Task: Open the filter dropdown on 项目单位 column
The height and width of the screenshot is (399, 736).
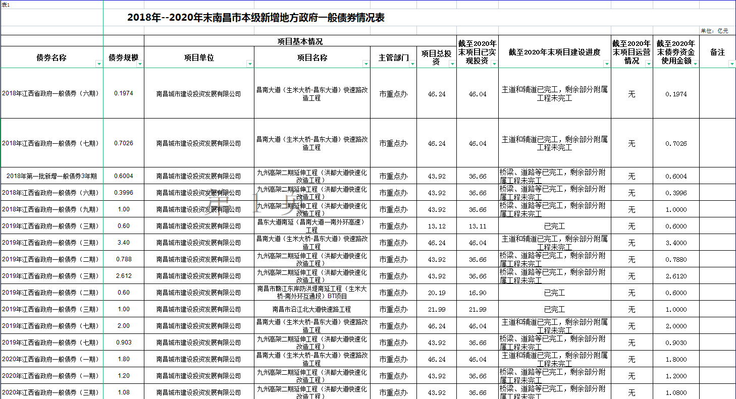Action: (x=250, y=65)
